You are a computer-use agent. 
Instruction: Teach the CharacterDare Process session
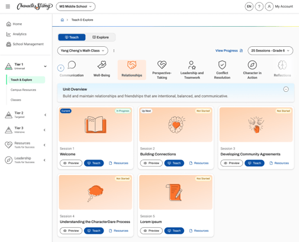pyautogui.click(x=94, y=231)
